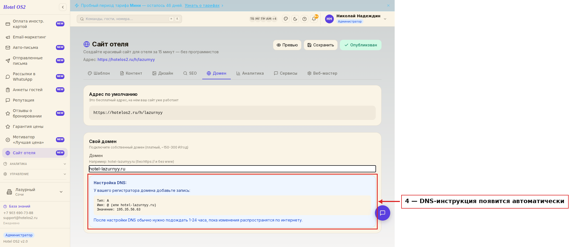
Task: Open Мотиватор «Лучшая цена» sidebar item
Action: pos(35,140)
